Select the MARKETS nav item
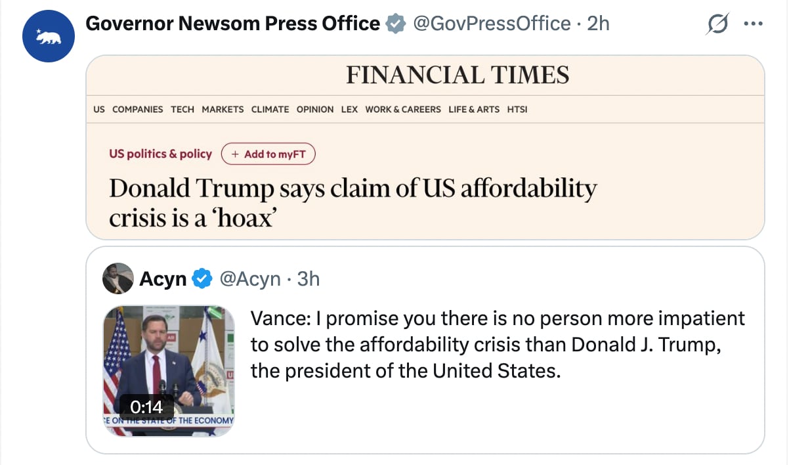 223,110
